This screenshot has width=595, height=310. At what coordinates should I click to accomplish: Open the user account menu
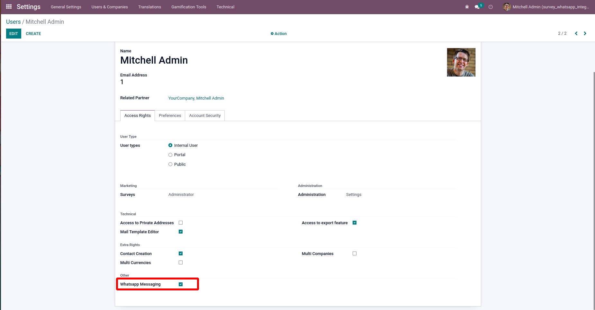click(x=546, y=7)
